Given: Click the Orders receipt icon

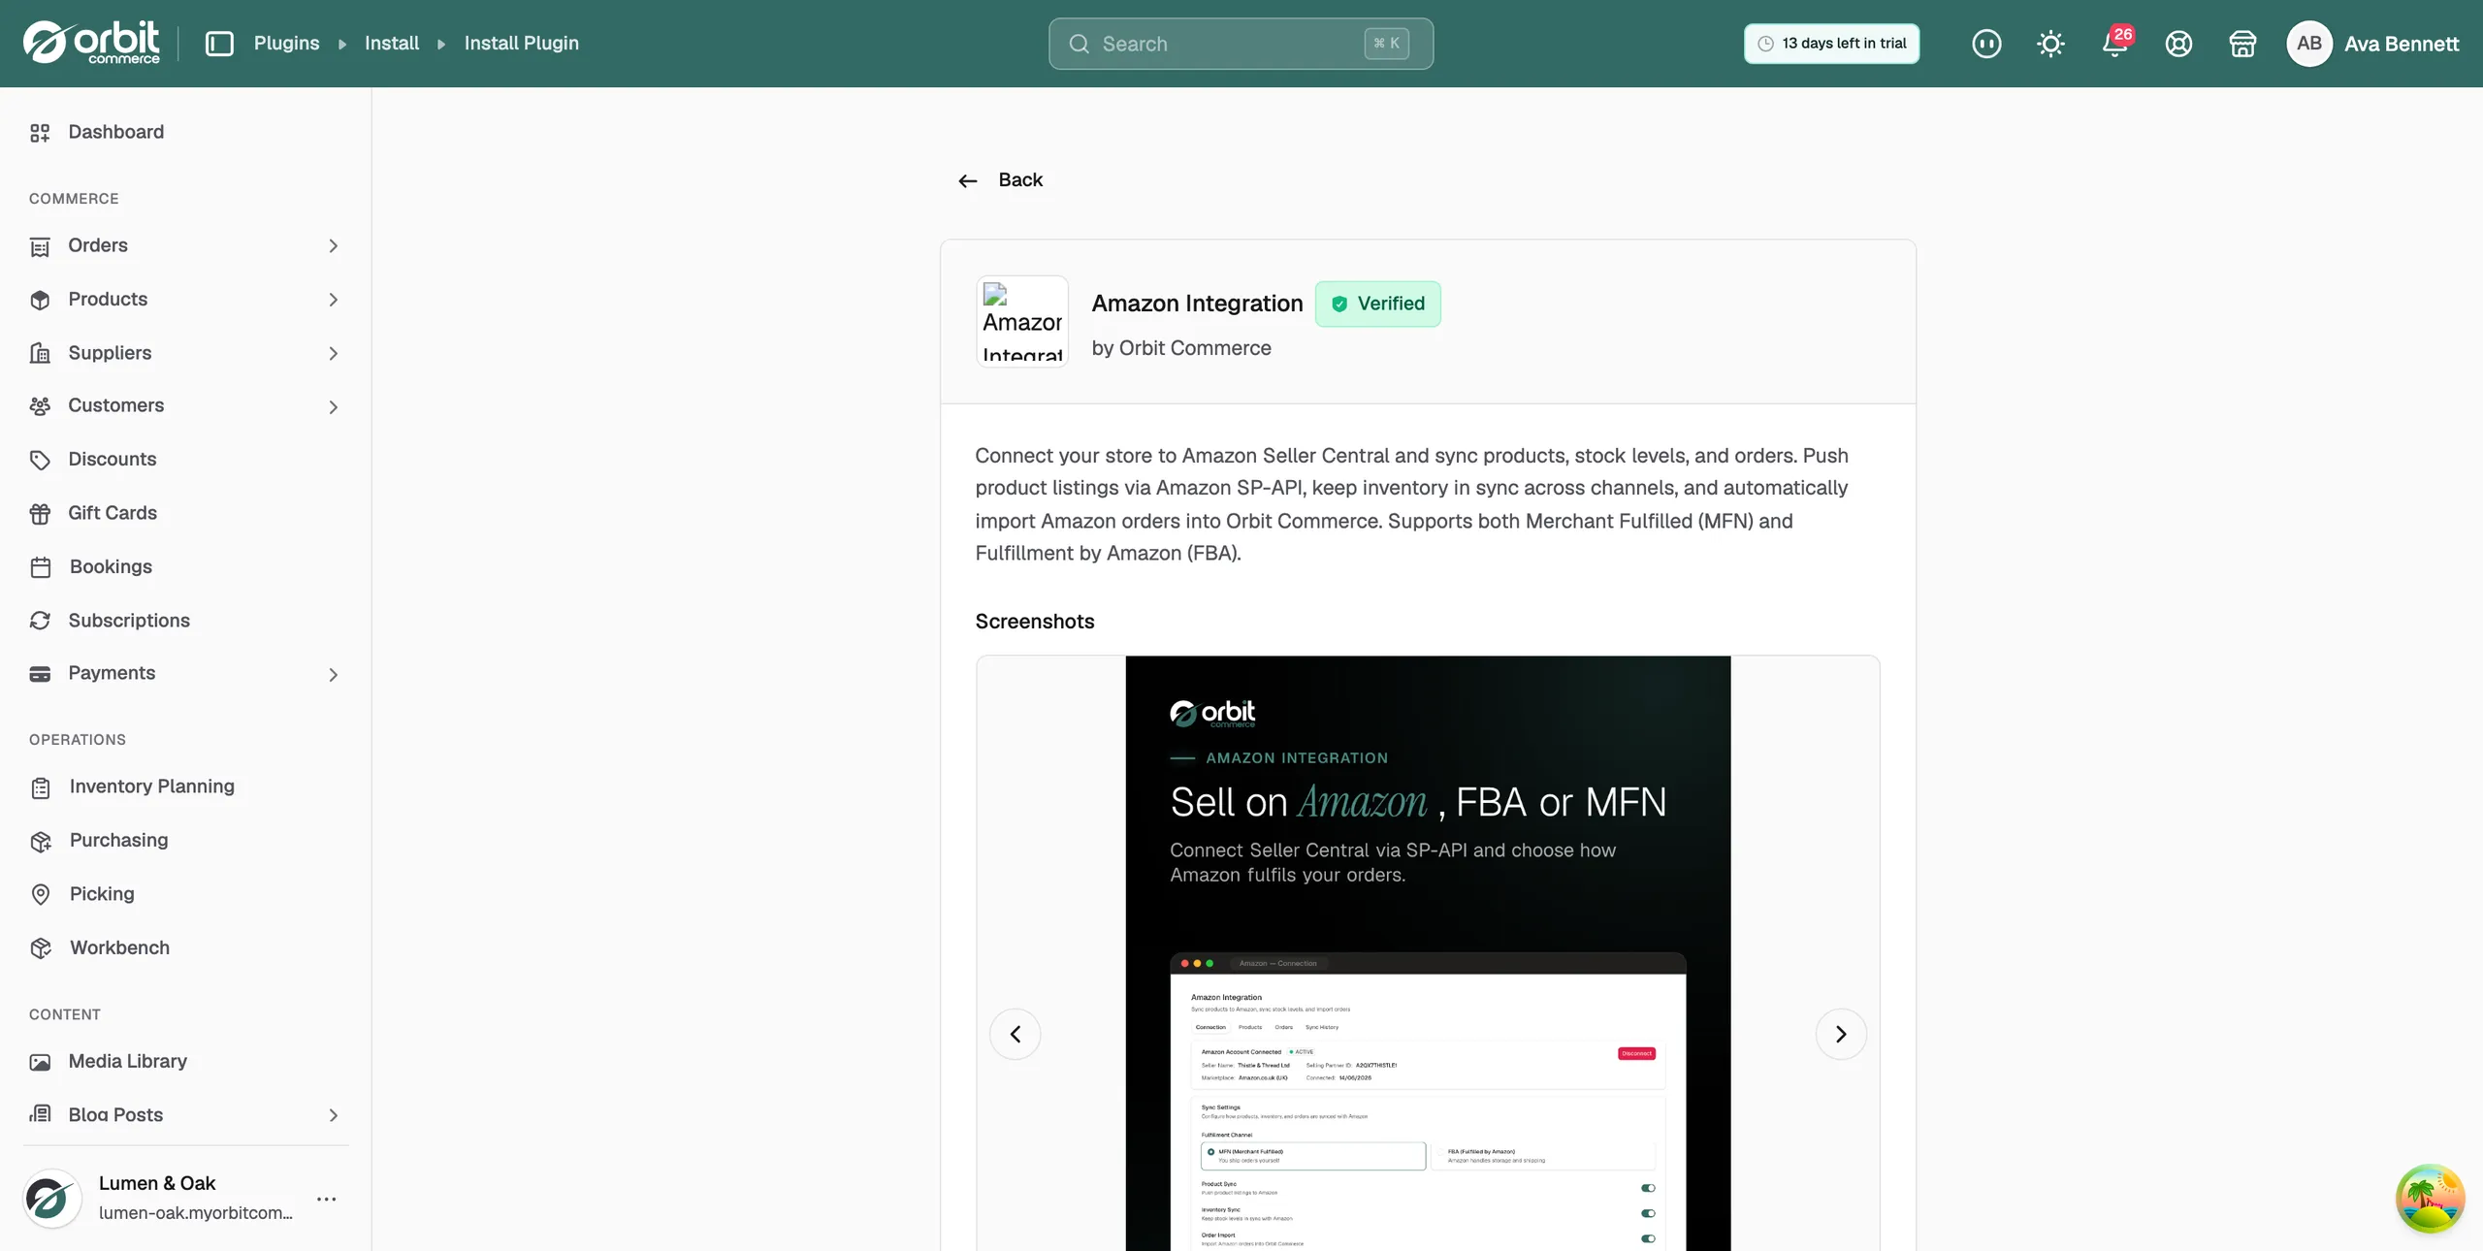Looking at the screenshot, I should [x=40, y=246].
